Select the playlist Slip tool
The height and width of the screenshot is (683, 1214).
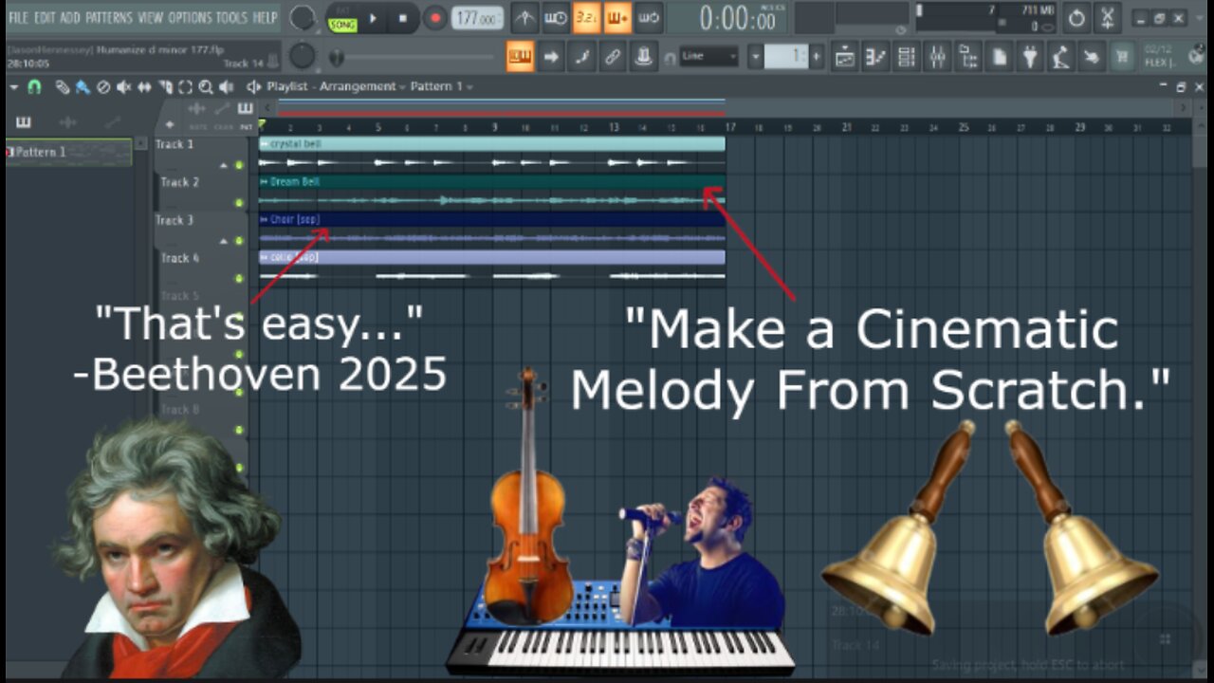[144, 86]
